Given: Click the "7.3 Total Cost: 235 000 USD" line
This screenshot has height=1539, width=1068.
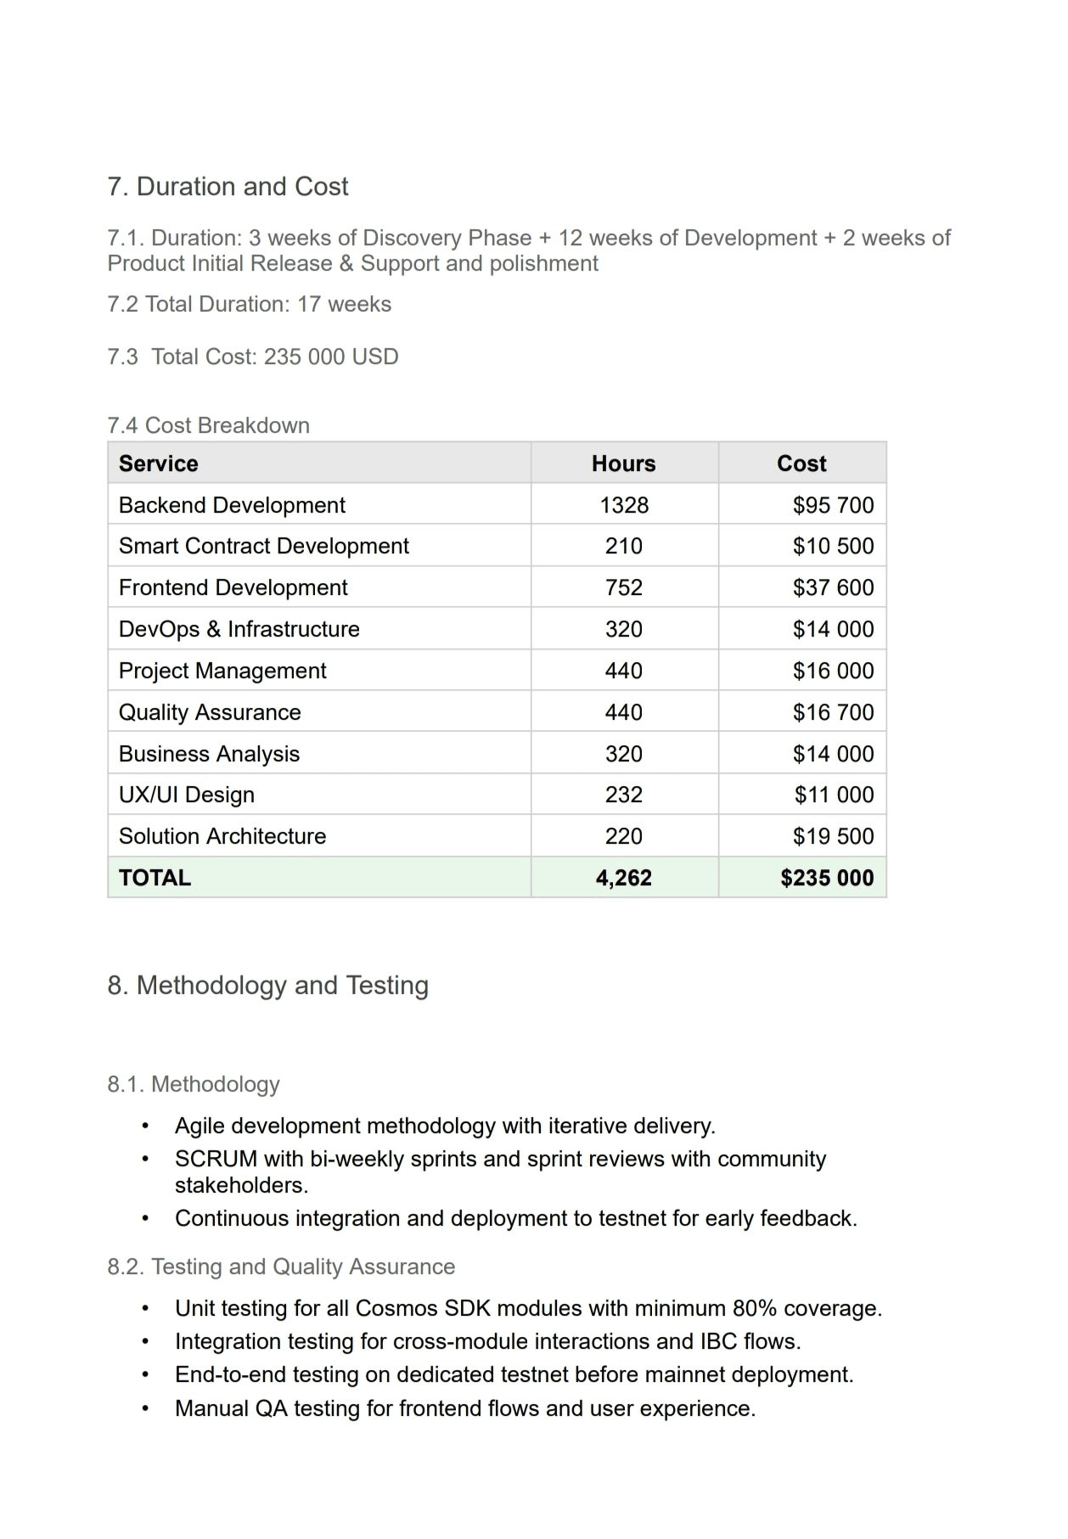Looking at the screenshot, I should tap(252, 357).
